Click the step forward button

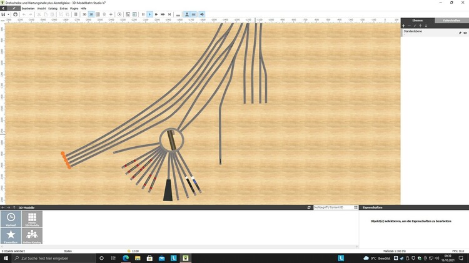(169, 14)
